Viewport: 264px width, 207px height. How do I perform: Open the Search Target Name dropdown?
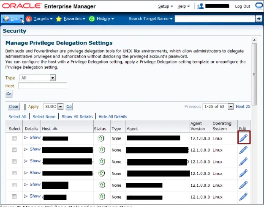(x=151, y=19)
